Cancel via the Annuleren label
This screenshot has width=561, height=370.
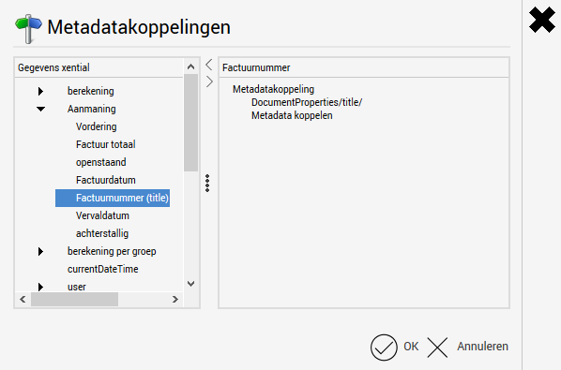point(482,347)
